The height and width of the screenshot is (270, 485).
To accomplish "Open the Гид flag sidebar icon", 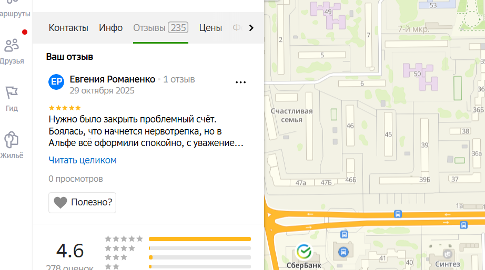I will (12, 99).
